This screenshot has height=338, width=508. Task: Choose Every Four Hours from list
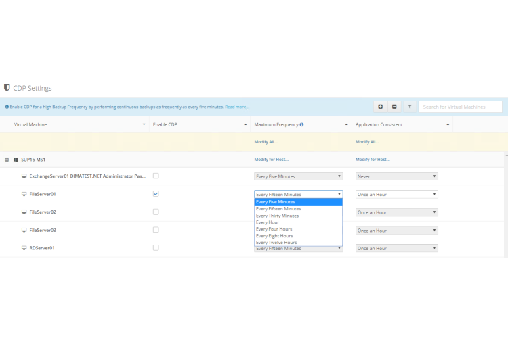click(x=276, y=229)
